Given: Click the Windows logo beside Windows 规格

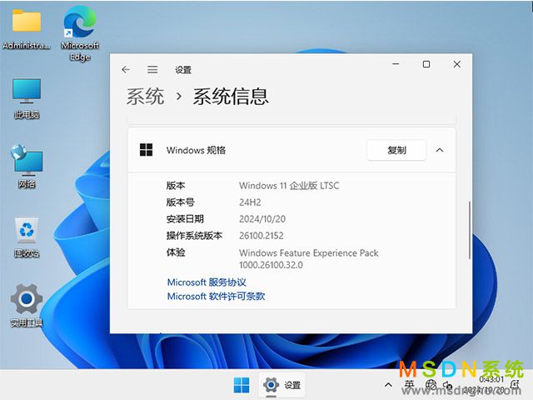Looking at the screenshot, I should 147,150.
